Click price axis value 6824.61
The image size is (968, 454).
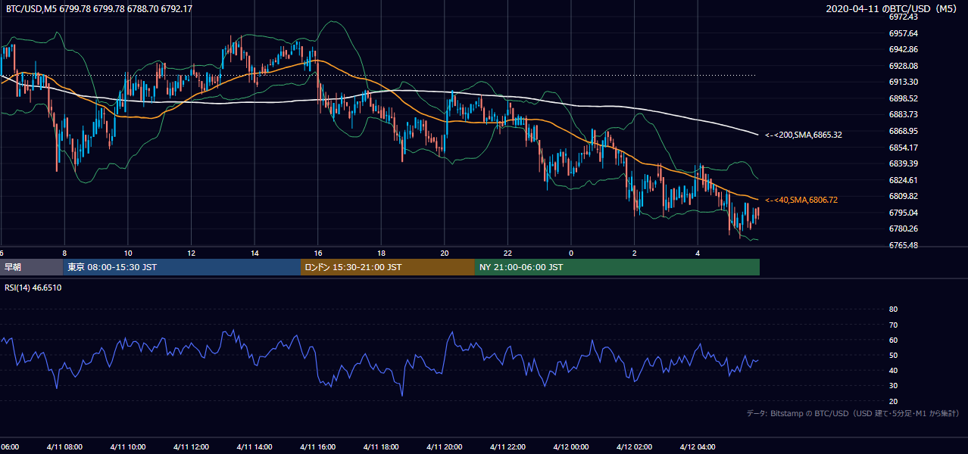904,180
